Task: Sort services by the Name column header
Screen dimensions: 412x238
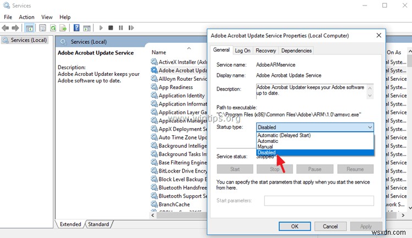Action: click(159, 52)
